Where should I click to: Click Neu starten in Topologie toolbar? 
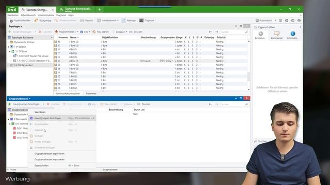[101, 32]
